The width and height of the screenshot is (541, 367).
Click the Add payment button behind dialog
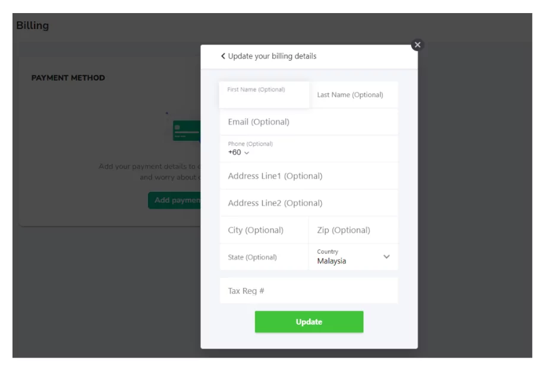[174, 200]
